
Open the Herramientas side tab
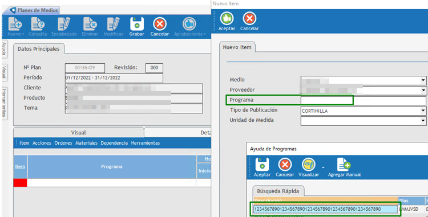[4, 103]
